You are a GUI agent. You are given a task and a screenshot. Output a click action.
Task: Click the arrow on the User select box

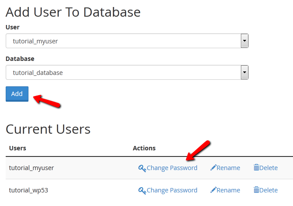pos(245,42)
